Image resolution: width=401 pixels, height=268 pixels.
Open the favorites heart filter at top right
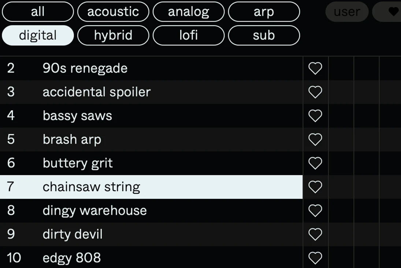point(392,12)
